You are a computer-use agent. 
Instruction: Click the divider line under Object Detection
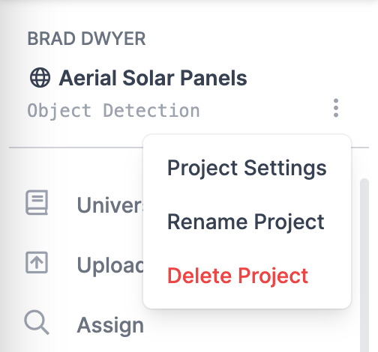pos(75,148)
